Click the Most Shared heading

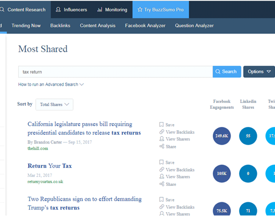click(43, 49)
